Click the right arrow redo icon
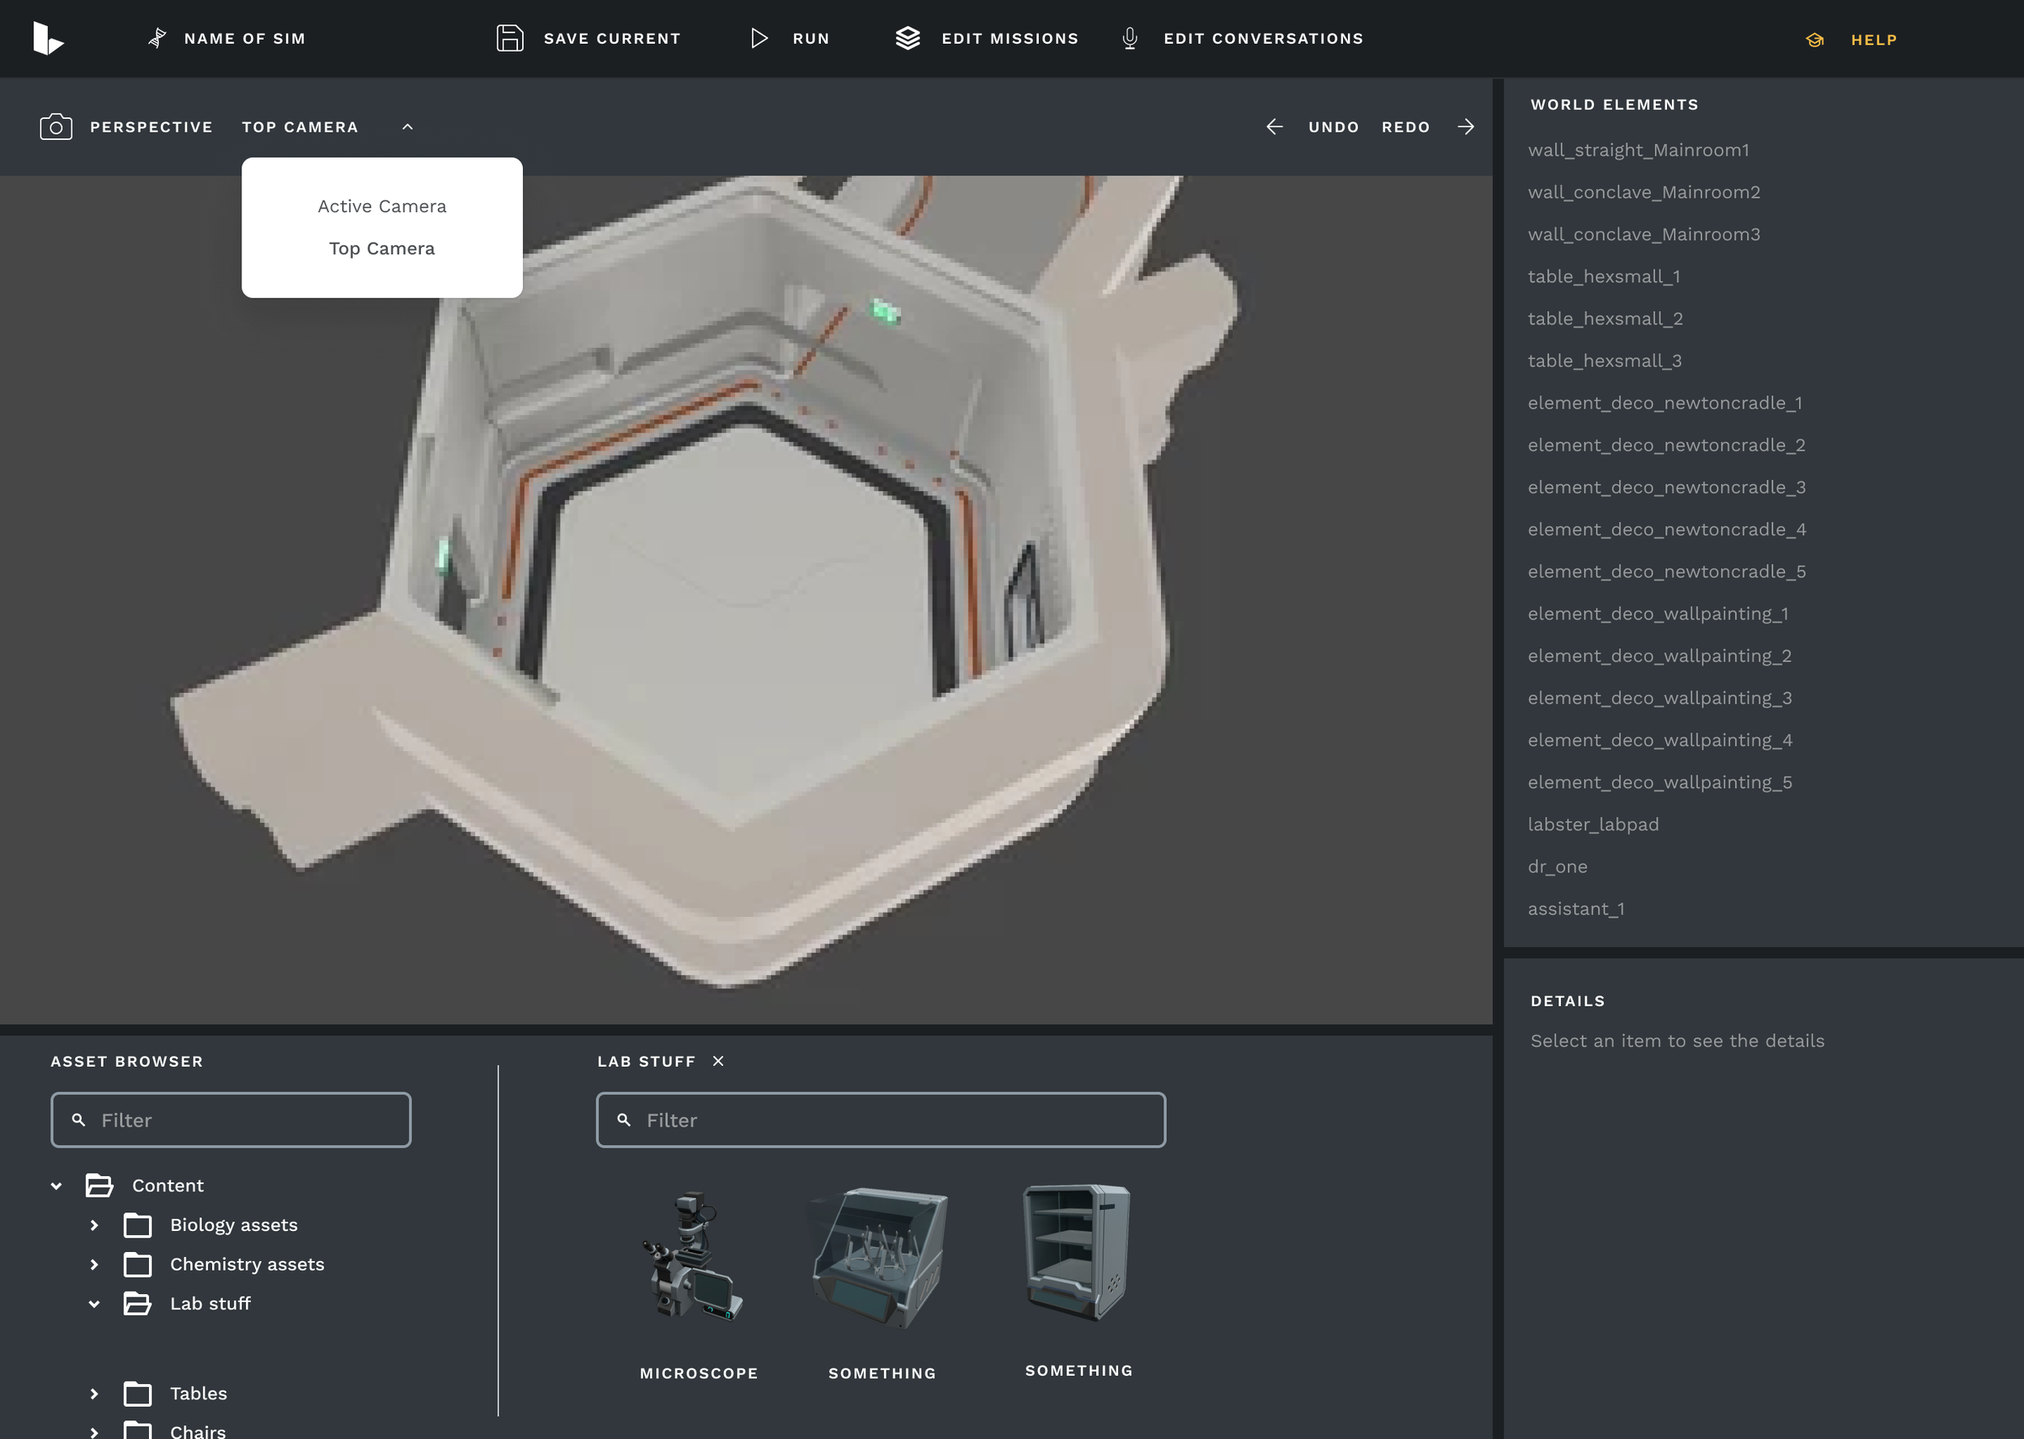The width and height of the screenshot is (2024, 1439). tap(1465, 127)
